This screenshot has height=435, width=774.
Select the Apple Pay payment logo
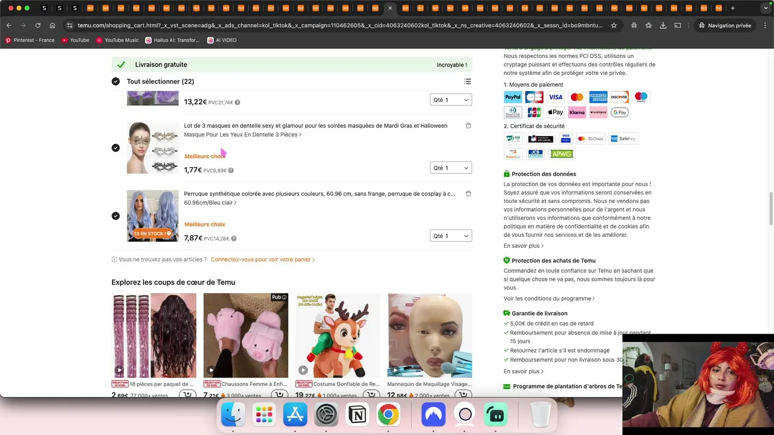[556, 112]
